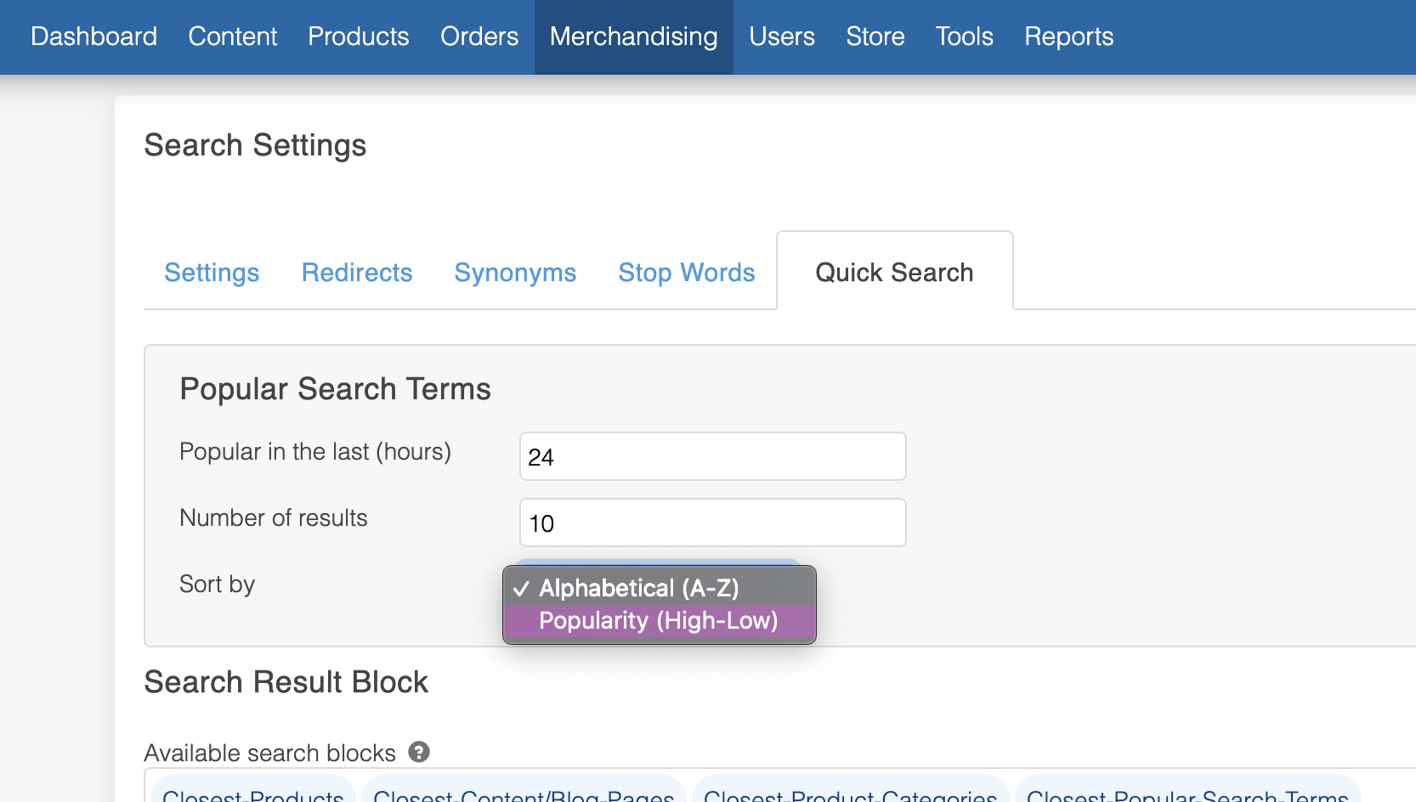Screen dimensions: 1416x802
Task: Open the Dashboard menu
Action: 93,37
